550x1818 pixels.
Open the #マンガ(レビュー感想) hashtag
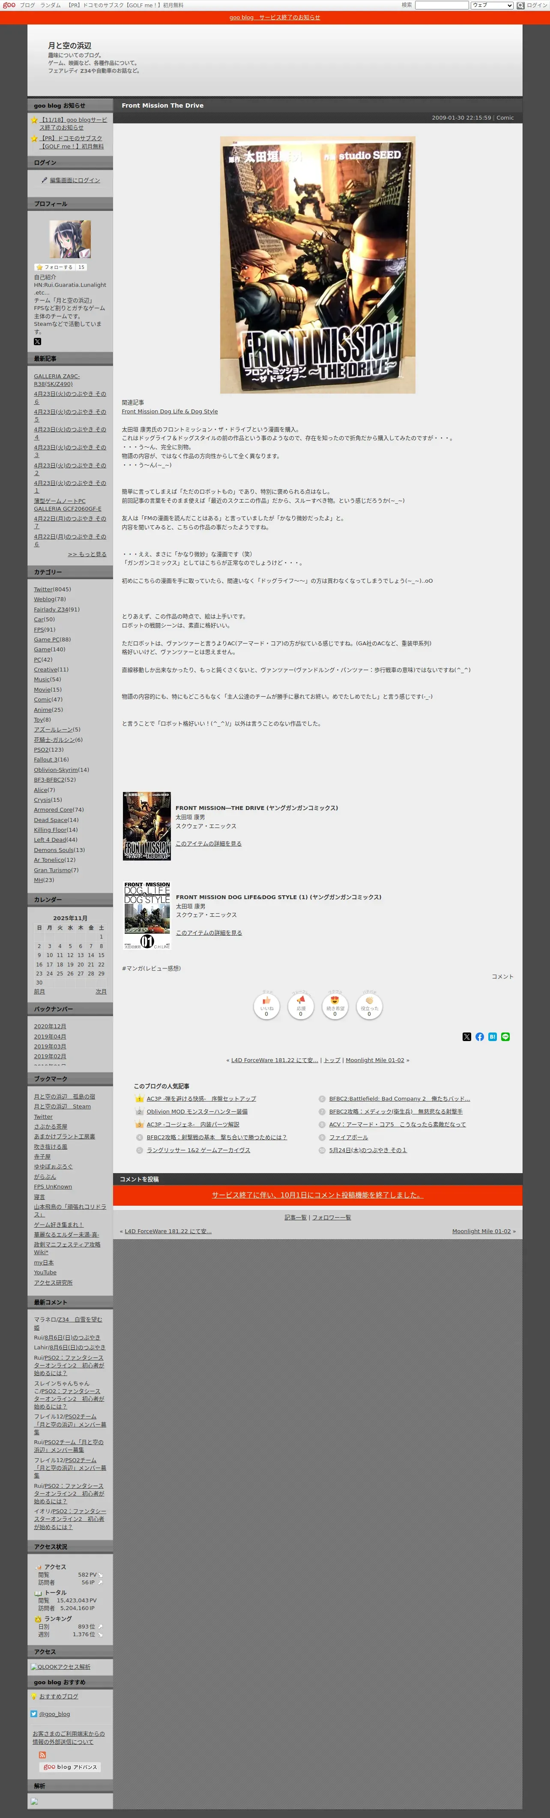pos(151,968)
